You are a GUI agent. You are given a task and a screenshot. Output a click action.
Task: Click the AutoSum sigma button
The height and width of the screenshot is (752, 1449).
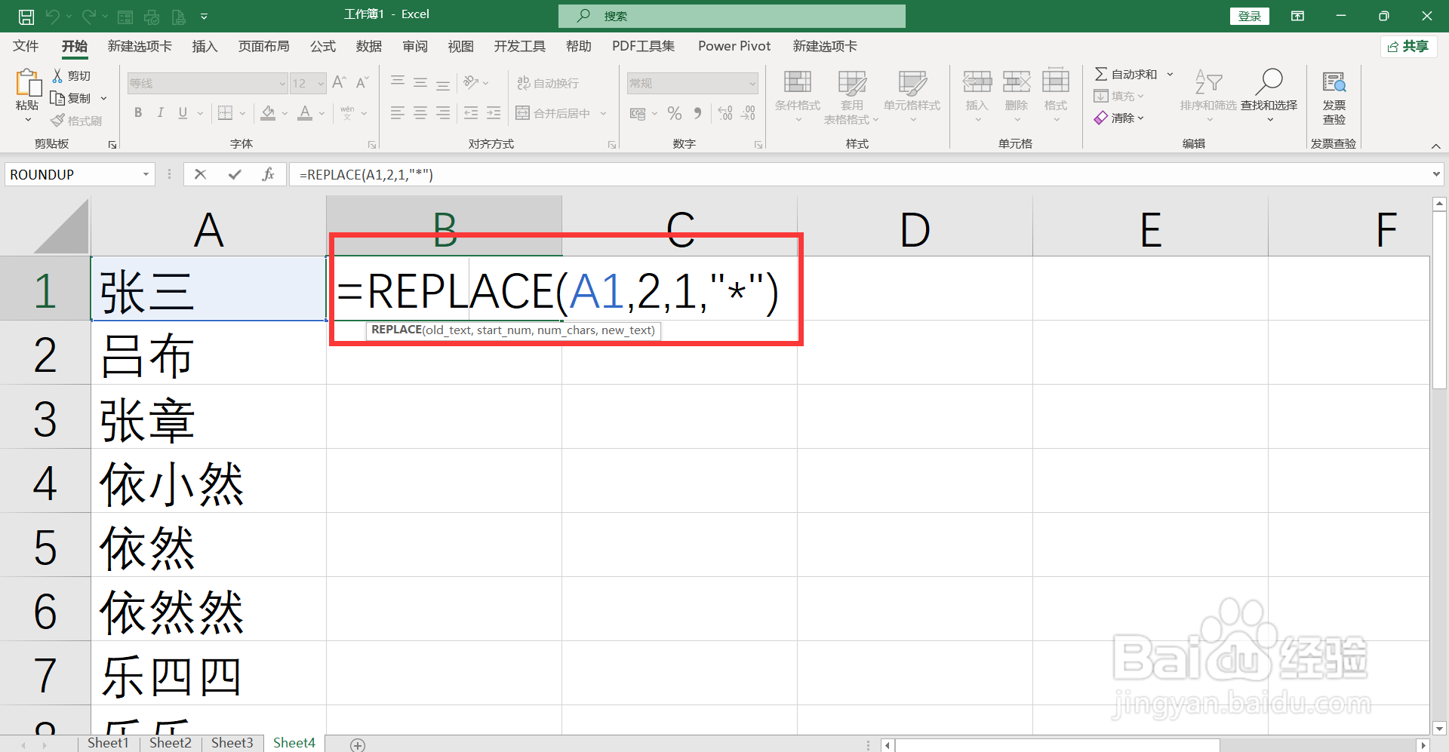tap(1125, 74)
